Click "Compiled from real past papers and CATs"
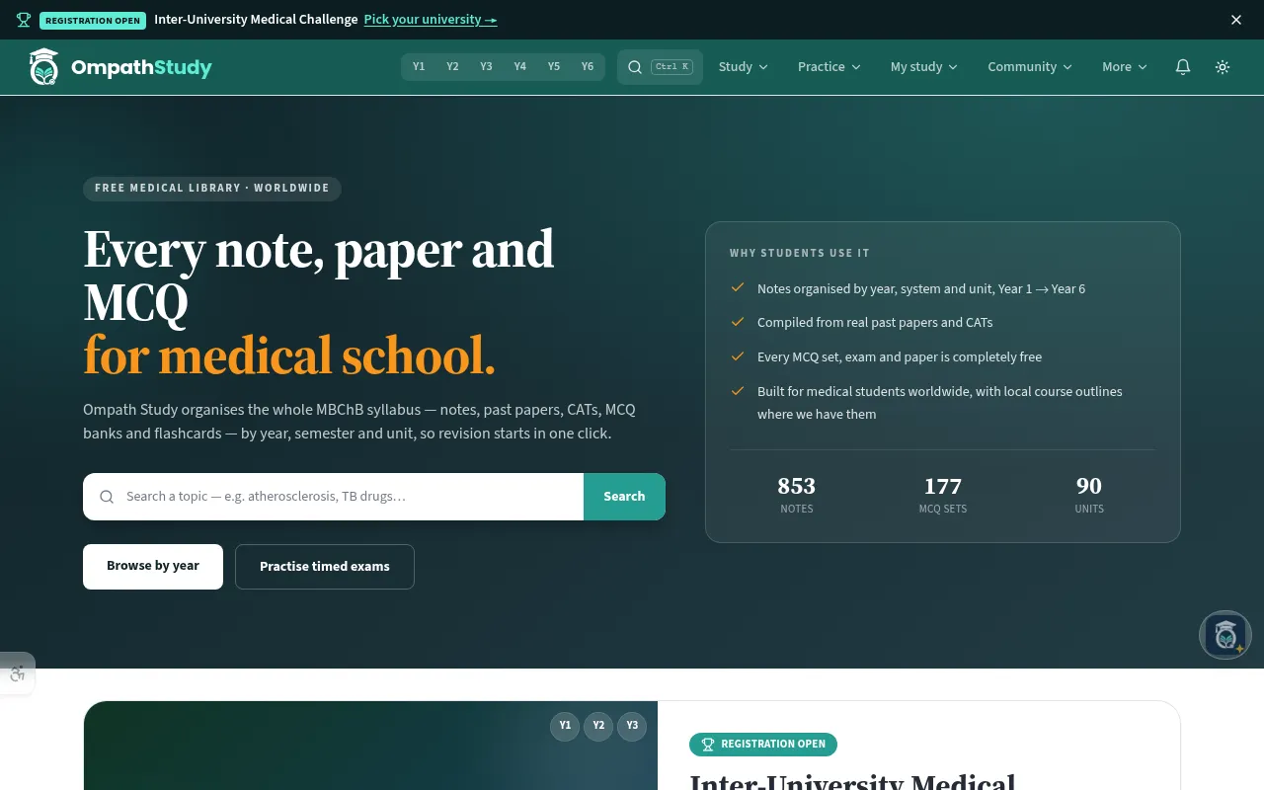Image resolution: width=1264 pixels, height=790 pixels. coord(875,323)
